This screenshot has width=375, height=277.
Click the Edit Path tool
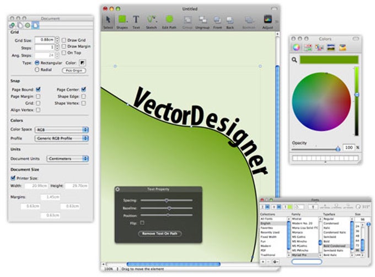click(169, 22)
